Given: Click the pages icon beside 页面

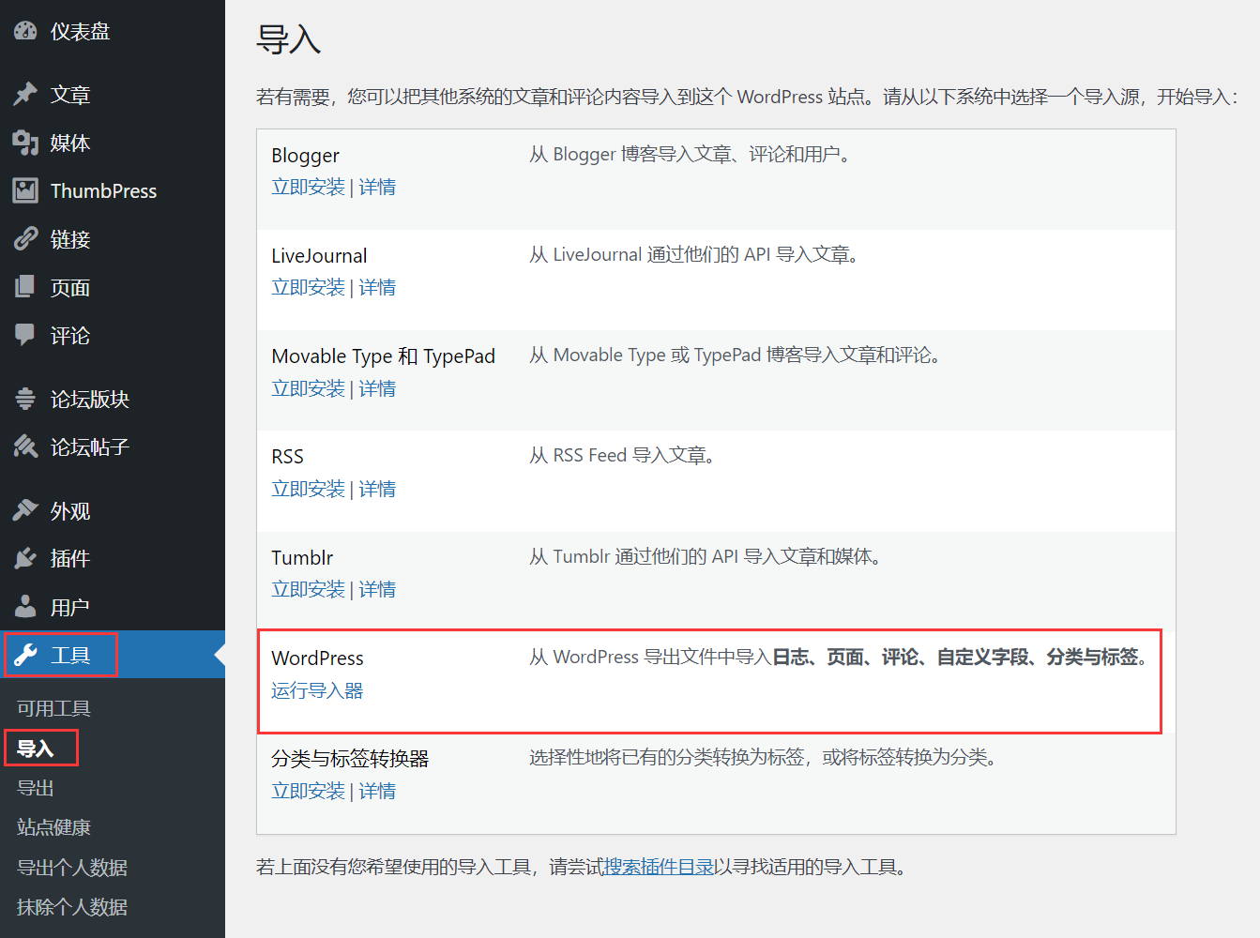Looking at the screenshot, I should [x=25, y=287].
